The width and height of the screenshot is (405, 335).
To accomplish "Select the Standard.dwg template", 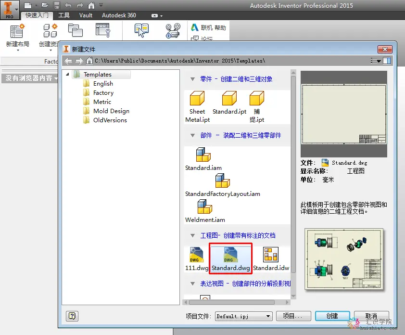I will 231,259.
